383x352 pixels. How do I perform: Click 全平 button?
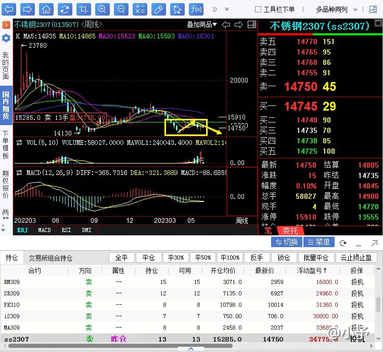(122, 258)
